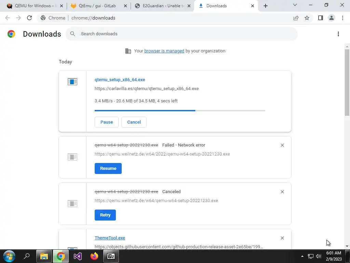Click the Share this page icon
This screenshot has height=263, width=350.
point(296,18)
